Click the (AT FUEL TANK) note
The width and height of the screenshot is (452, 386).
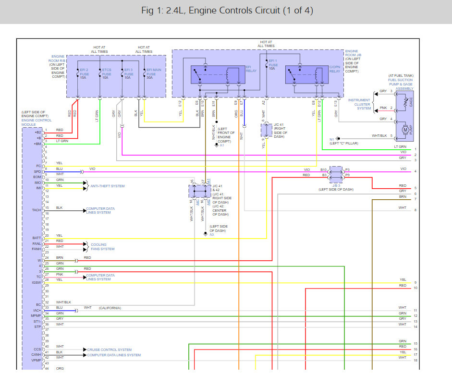click(x=401, y=76)
